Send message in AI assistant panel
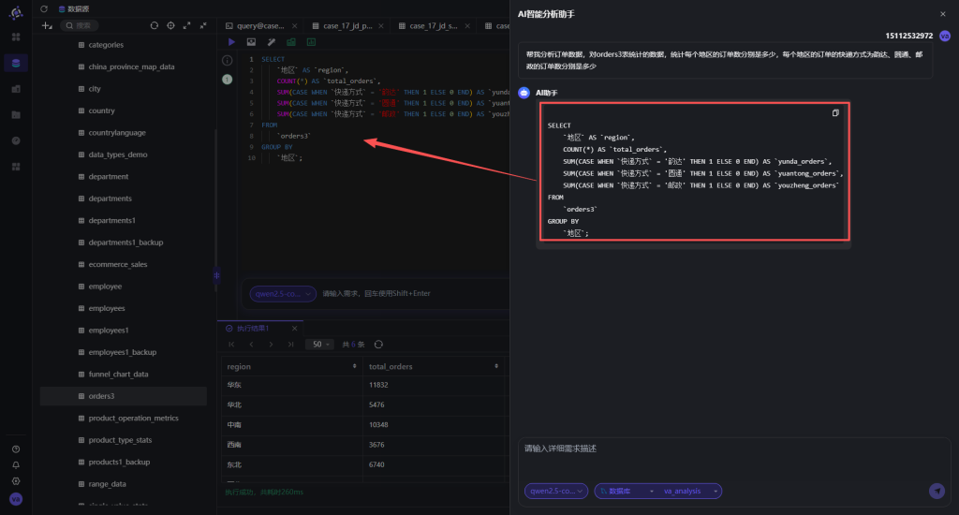The height and width of the screenshot is (515, 959). (937, 491)
